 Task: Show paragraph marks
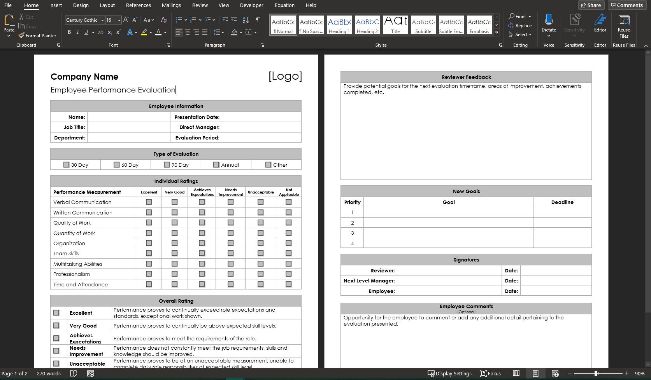[257, 20]
